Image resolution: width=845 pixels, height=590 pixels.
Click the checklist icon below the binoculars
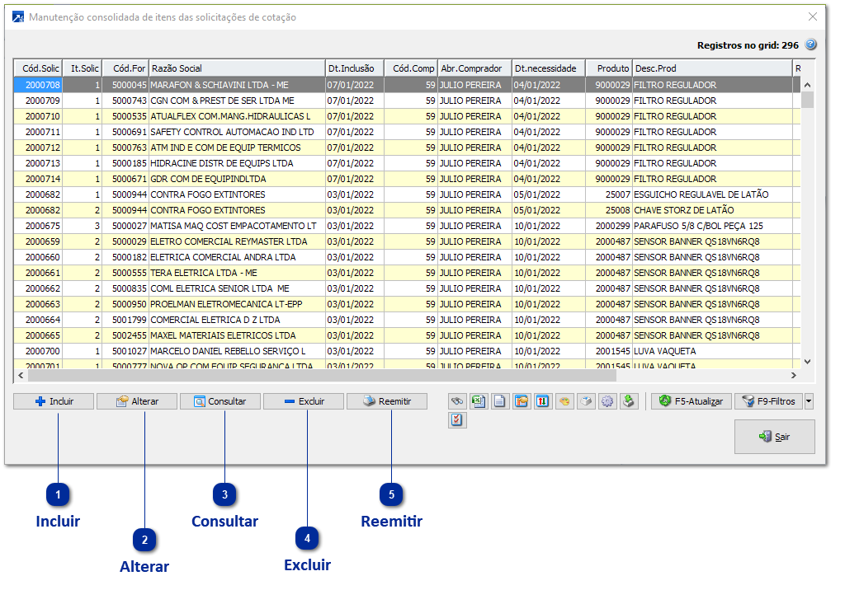click(457, 420)
